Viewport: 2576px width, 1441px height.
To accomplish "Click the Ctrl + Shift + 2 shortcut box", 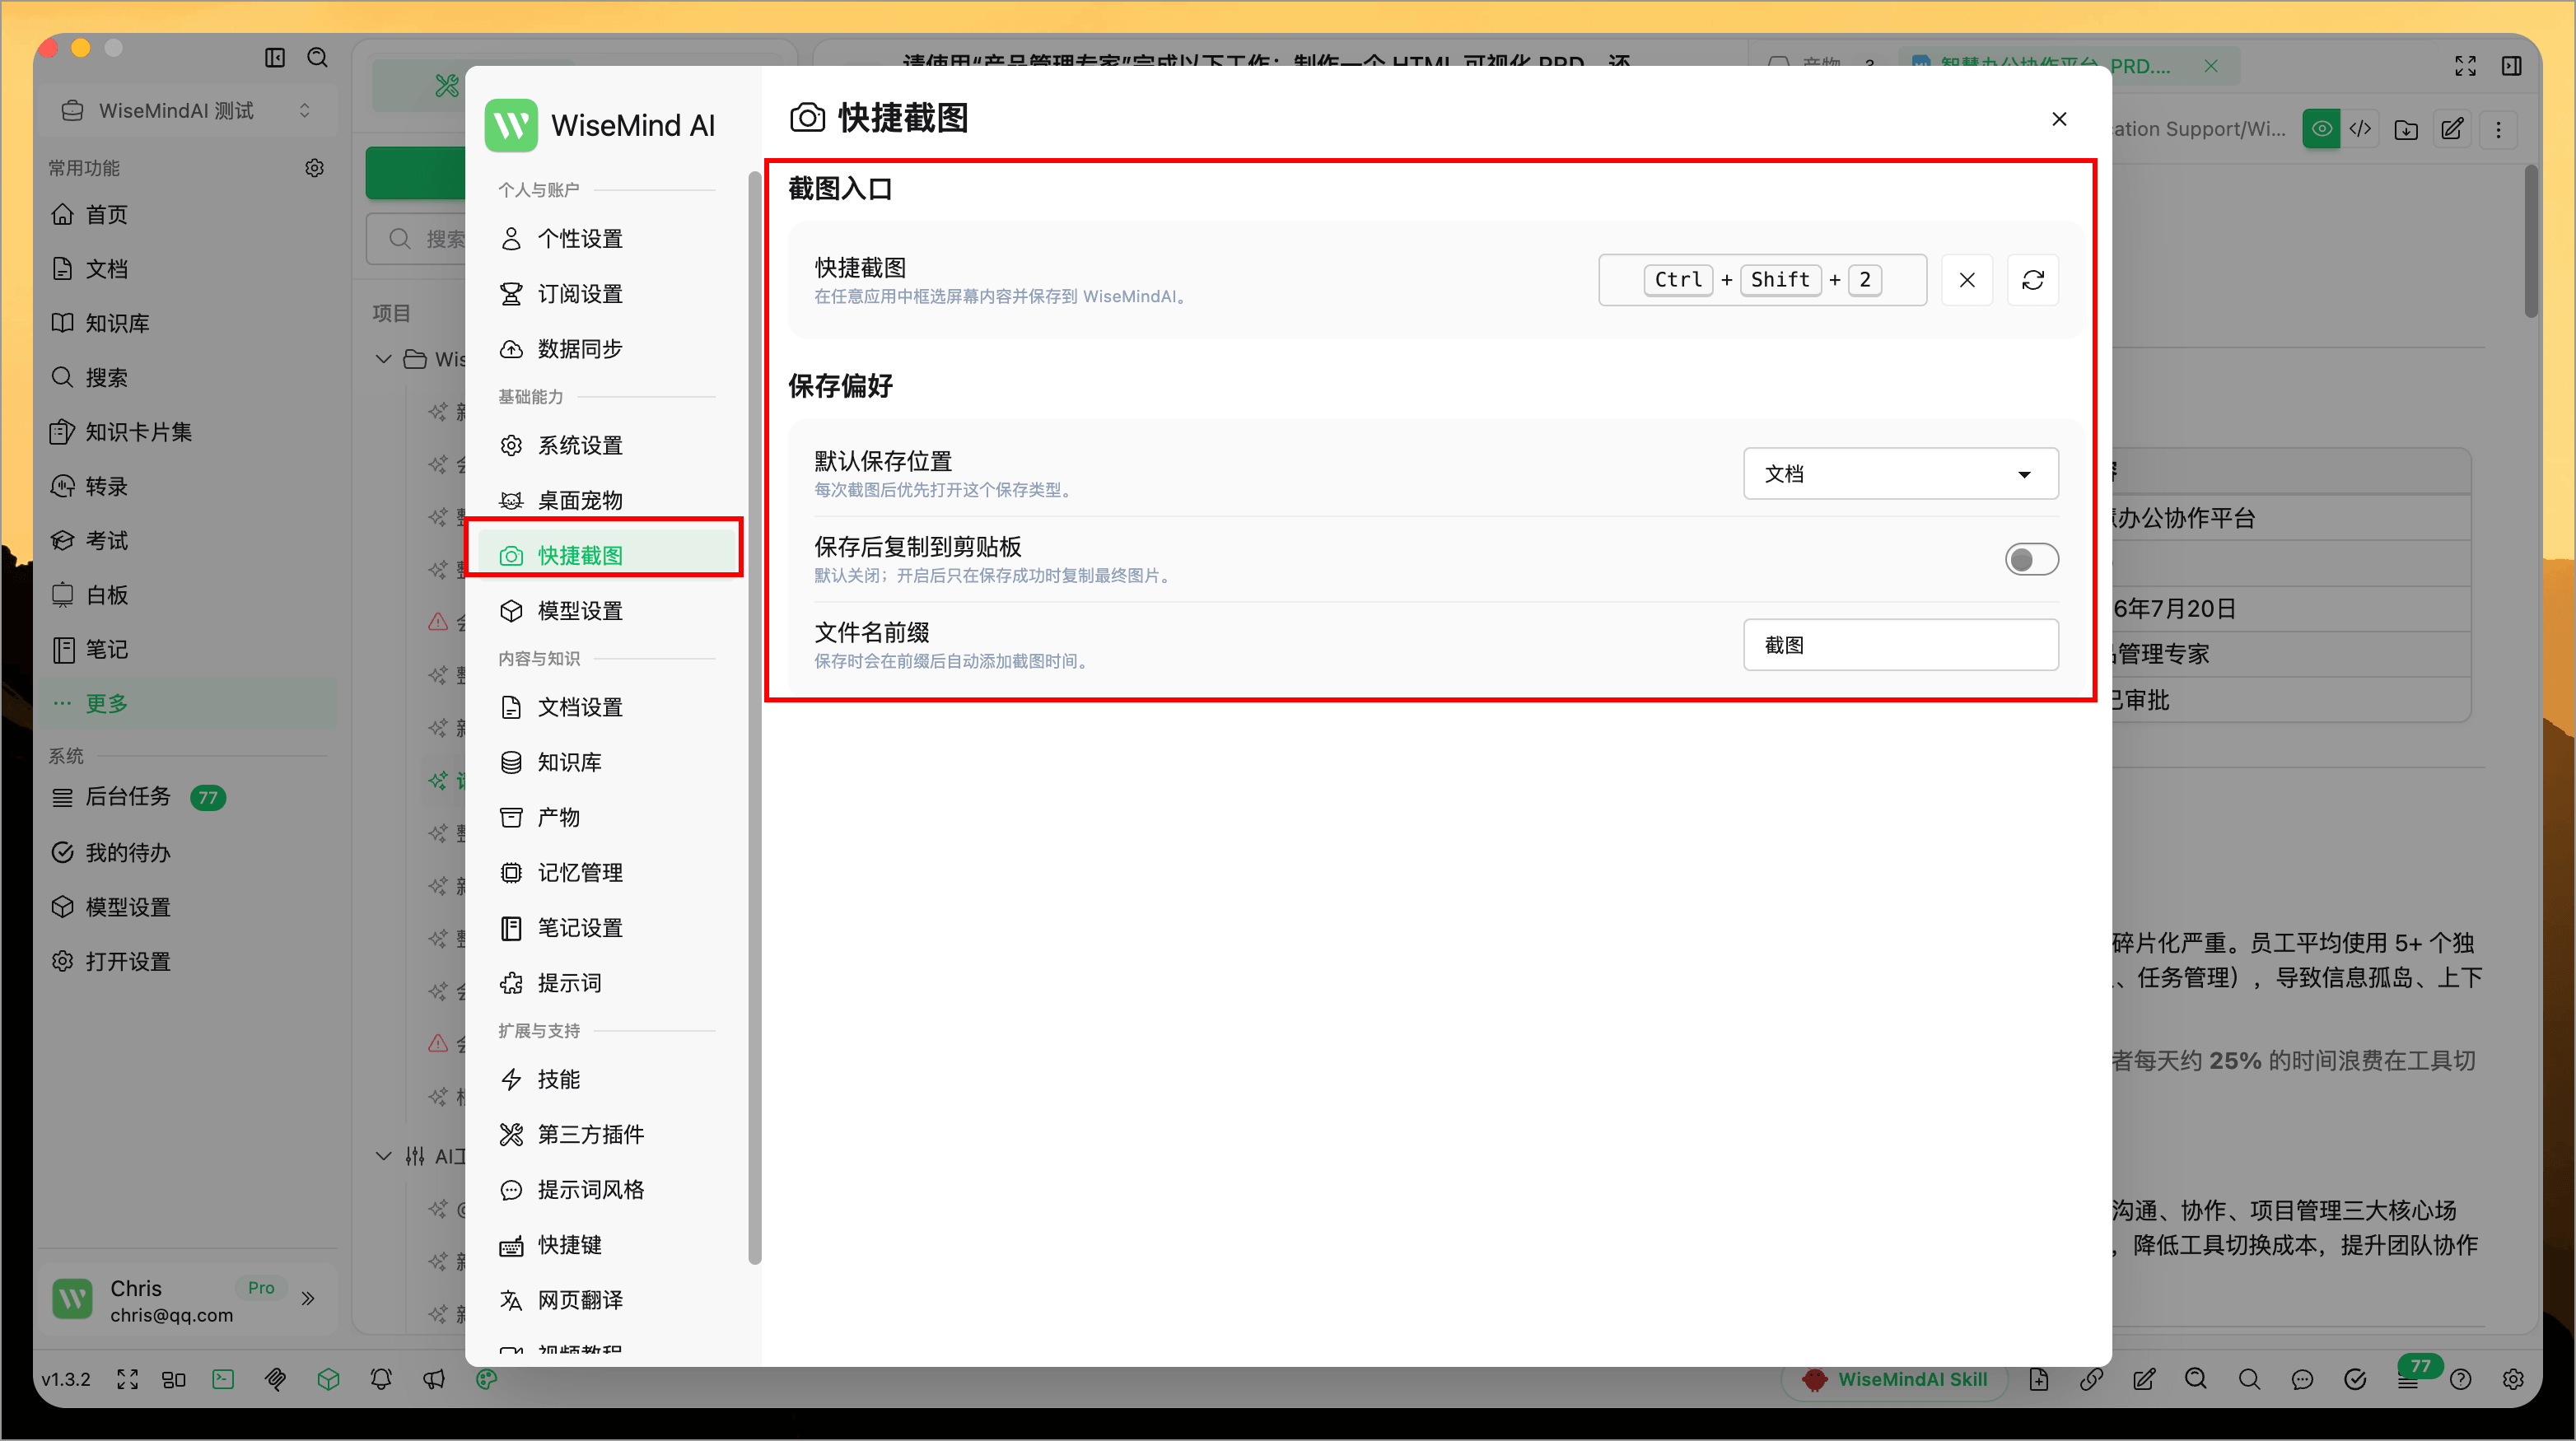I will pyautogui.click(x=1762, y=280).
